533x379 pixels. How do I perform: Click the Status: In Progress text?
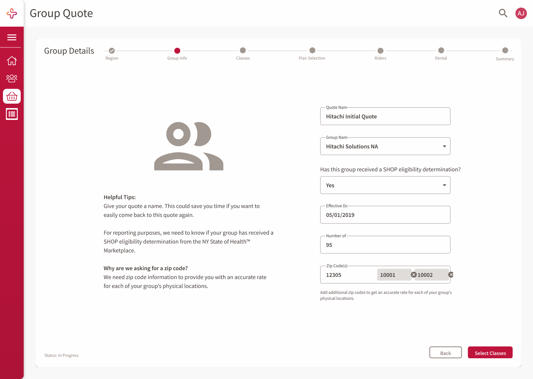point(61,355)
